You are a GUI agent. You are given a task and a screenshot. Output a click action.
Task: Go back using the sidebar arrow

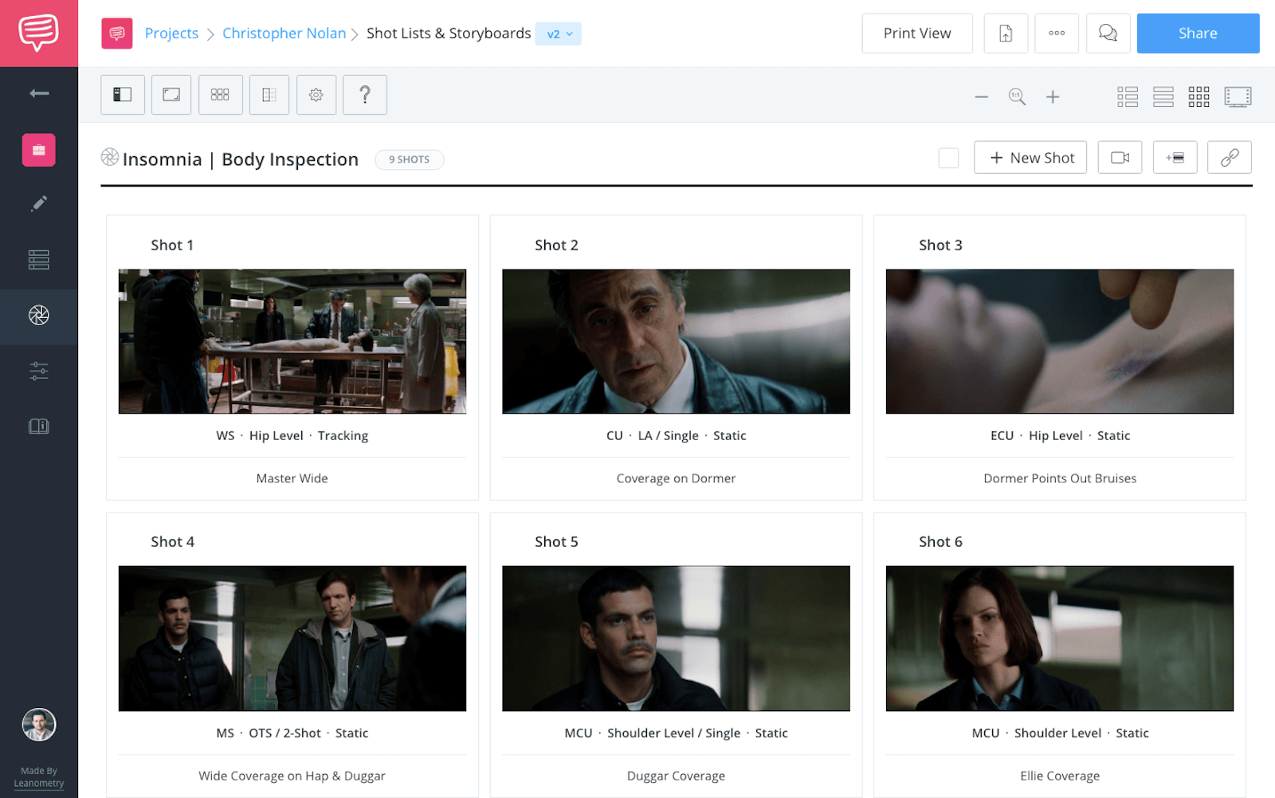(39, 93)
